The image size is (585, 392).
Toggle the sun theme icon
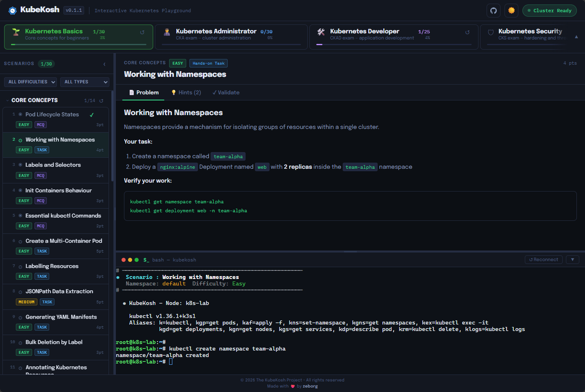(511, 11)
